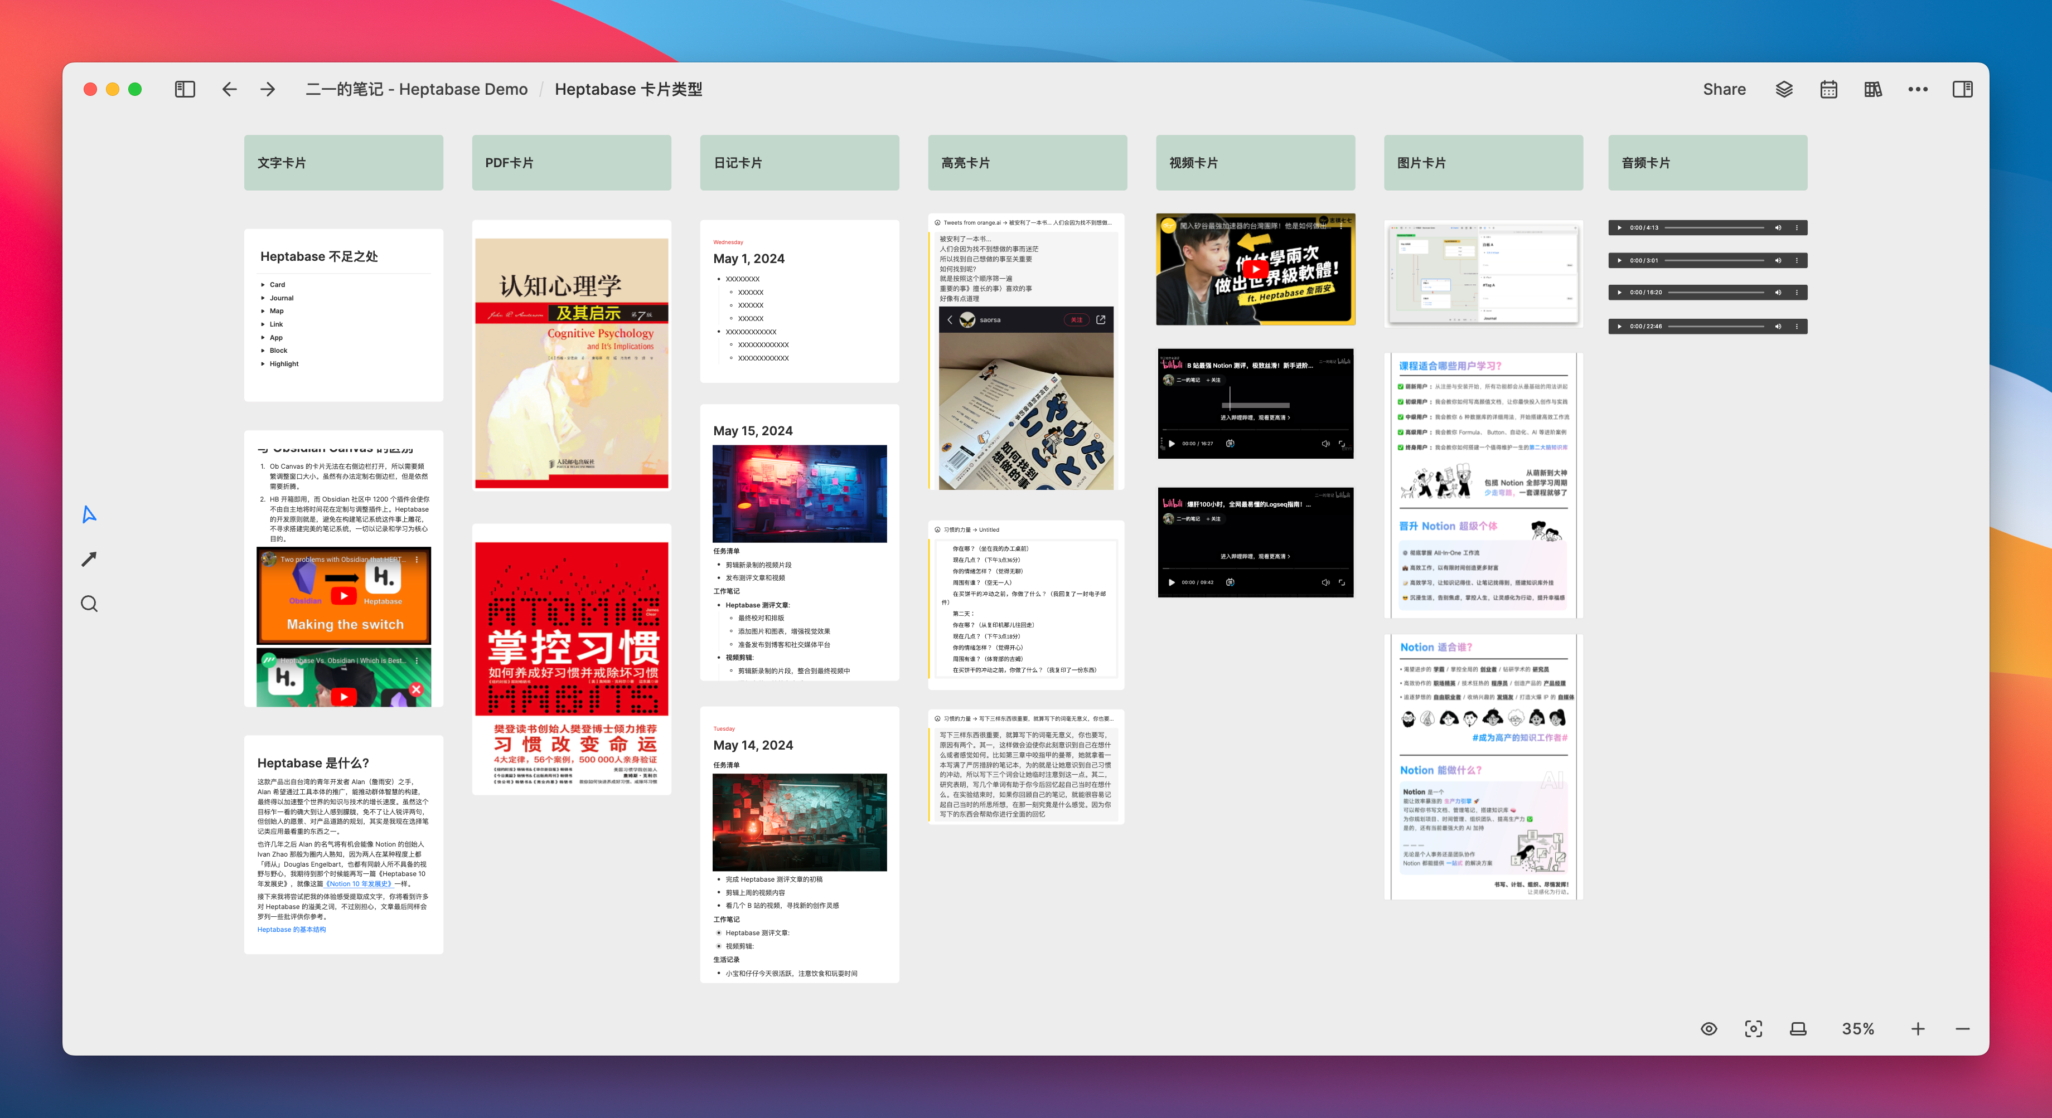Screen dimensions: 2052x1118
Task: Play the Bilibili 09:42 Logseq video
Action: point(1172,582)
